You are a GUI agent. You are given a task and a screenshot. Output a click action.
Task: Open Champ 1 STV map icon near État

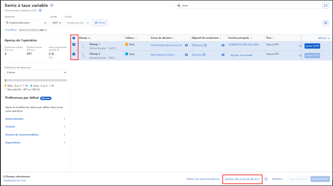(x=300, y=46)
